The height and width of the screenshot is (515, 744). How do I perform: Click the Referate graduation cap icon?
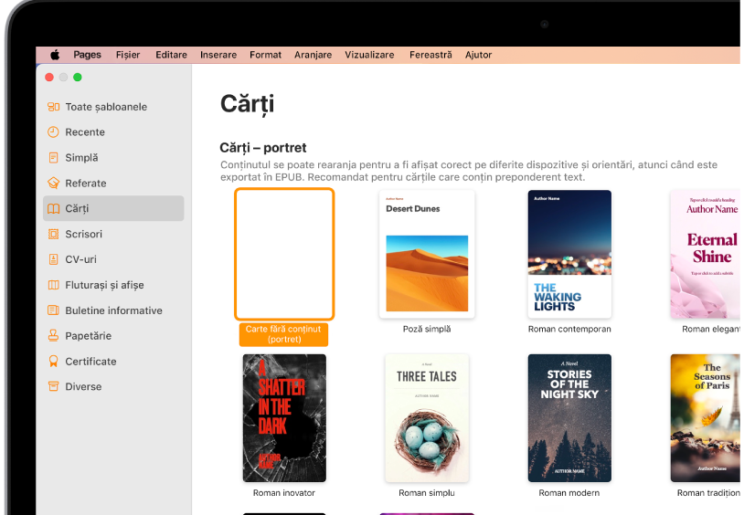point(53,183)
